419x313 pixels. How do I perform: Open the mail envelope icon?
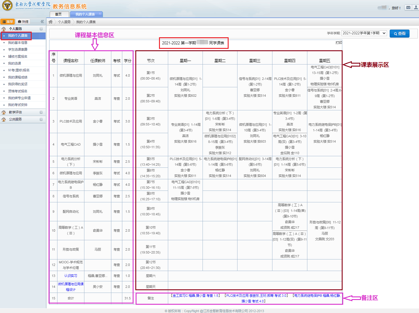tap(408, 7)
